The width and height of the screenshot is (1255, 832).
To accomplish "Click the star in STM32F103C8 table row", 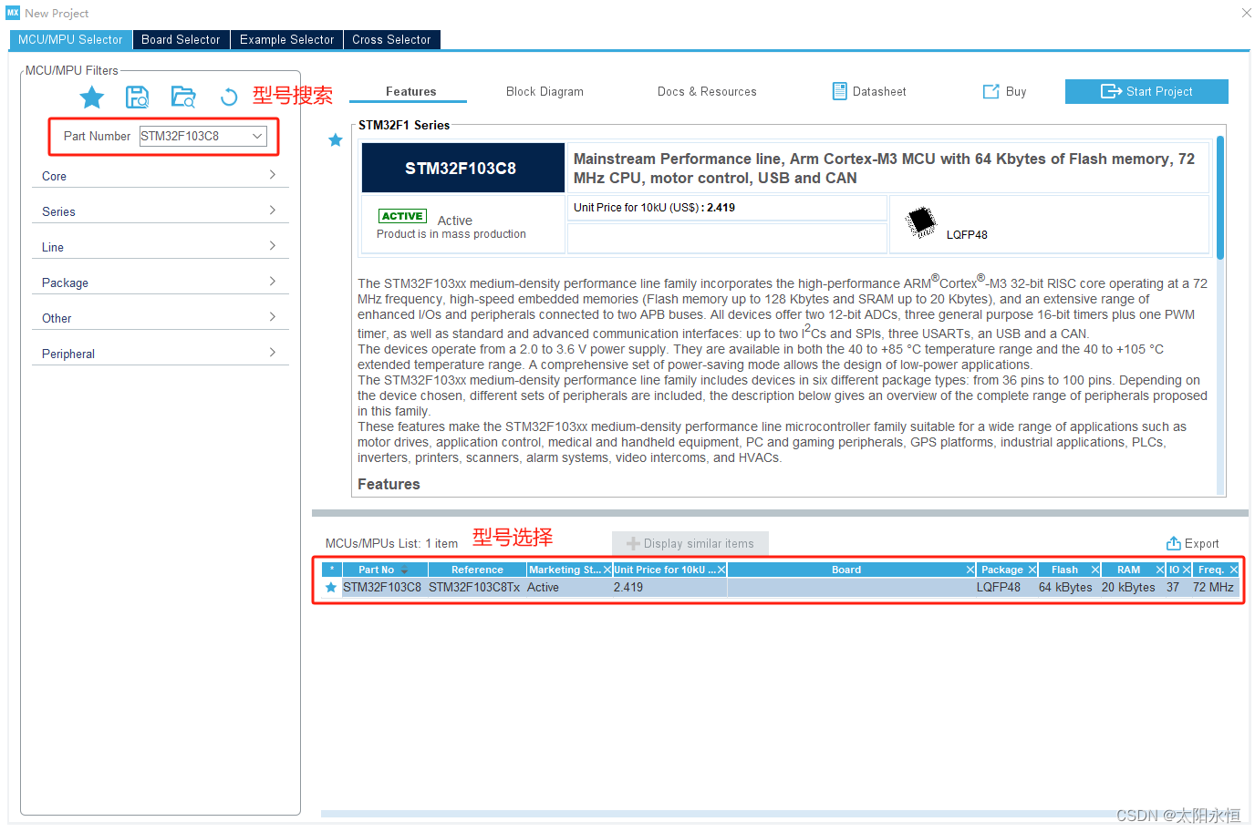I will [x=331, y=588].
